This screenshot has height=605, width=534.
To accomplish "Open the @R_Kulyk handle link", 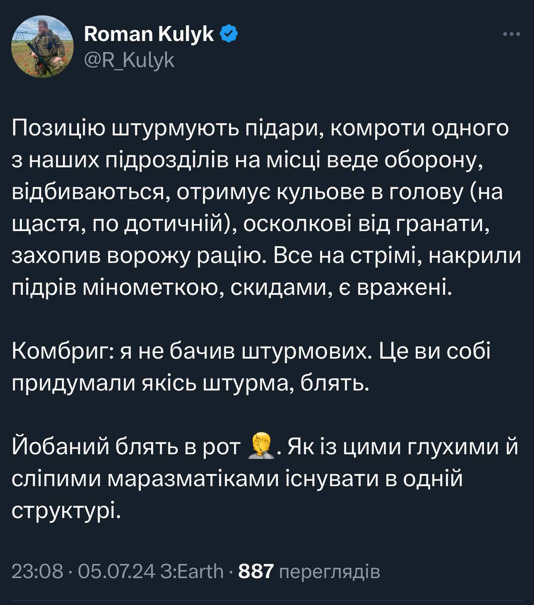I will [x=129, y=60].
